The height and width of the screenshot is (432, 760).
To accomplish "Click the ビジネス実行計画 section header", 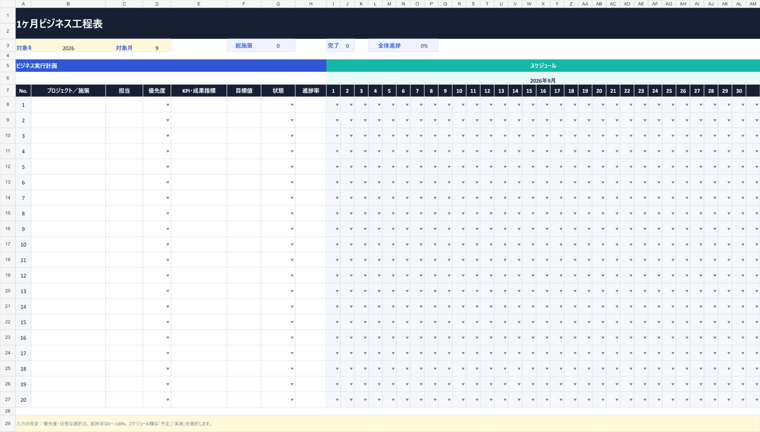I will [171, 66].
